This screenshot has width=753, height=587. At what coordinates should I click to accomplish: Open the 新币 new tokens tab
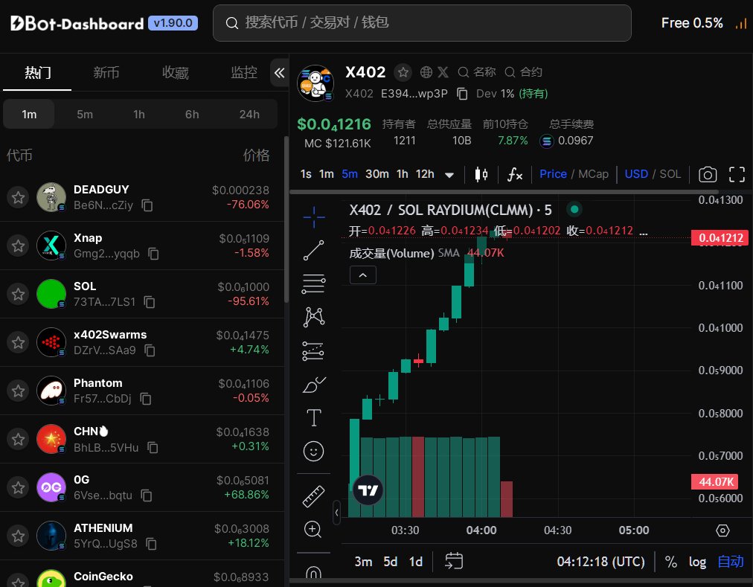[106, 72]
